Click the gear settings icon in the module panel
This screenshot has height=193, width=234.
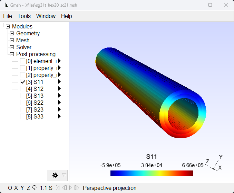coord(55,175)
